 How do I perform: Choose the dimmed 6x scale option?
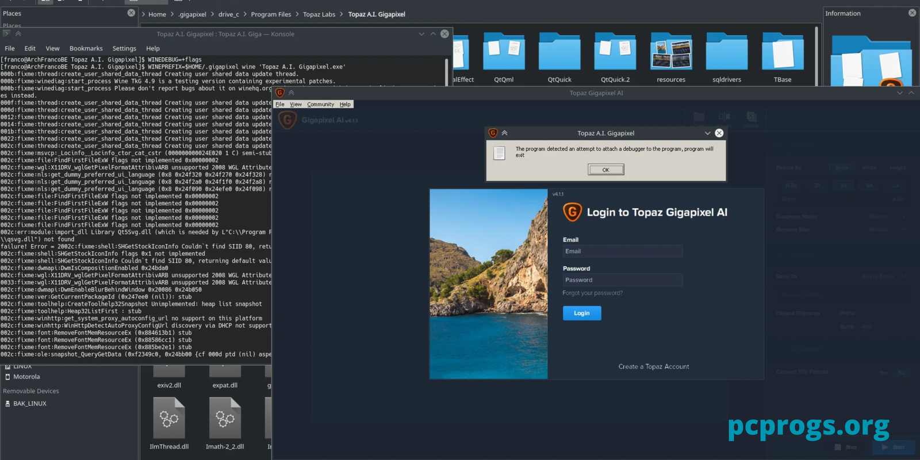point(869,186)
